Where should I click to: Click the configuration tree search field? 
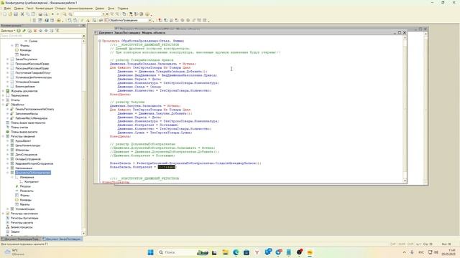[41, 36]
